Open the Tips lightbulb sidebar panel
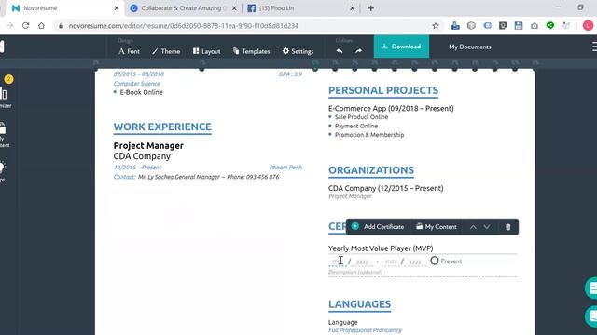597x335 pixels. pos(3,171)
